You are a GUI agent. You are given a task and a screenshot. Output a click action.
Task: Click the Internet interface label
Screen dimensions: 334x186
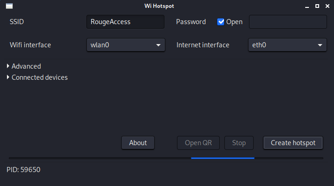click(203, 45)
